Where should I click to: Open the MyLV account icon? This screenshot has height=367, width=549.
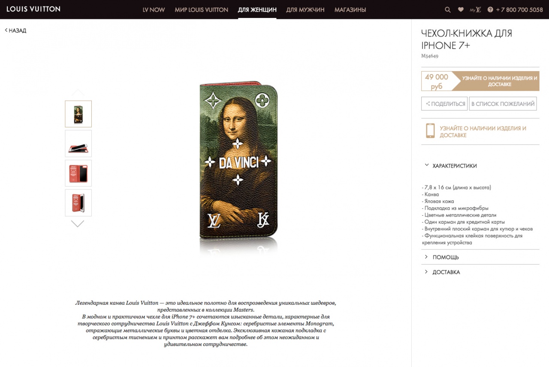pyautogui.click(x=475, y=9)
